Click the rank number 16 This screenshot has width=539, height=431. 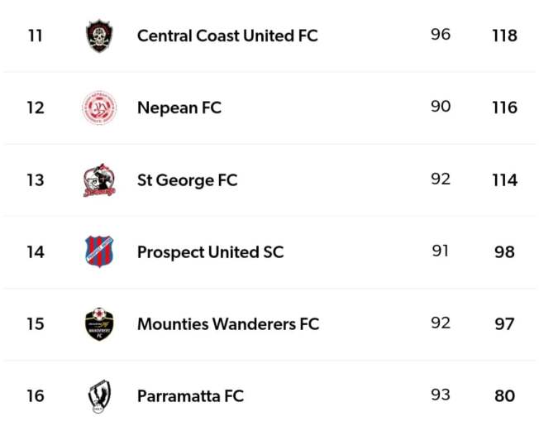[x=35, y=395]
